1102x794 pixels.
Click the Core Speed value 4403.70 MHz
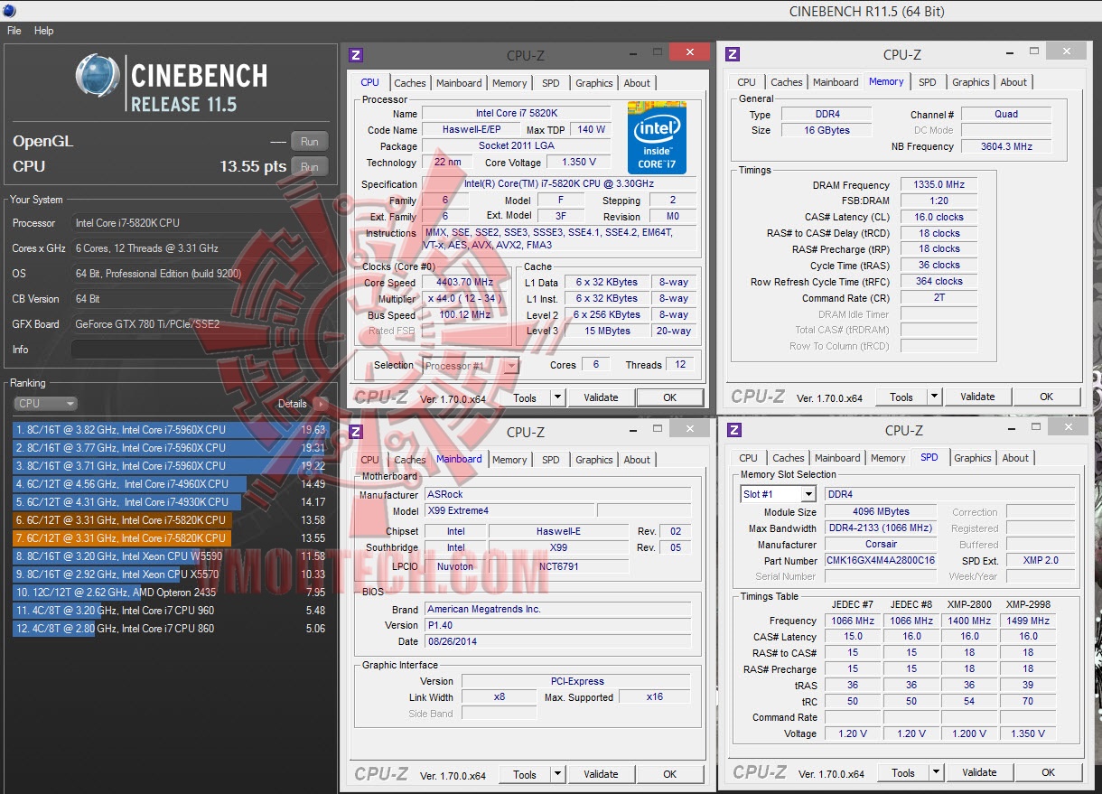466,283
